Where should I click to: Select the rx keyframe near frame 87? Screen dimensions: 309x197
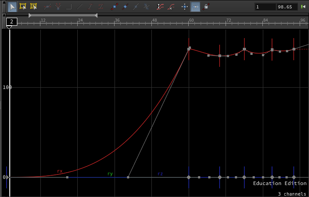[272, 50]
